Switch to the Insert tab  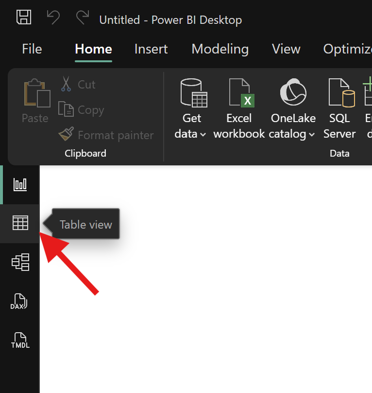(x=151, y=49)
